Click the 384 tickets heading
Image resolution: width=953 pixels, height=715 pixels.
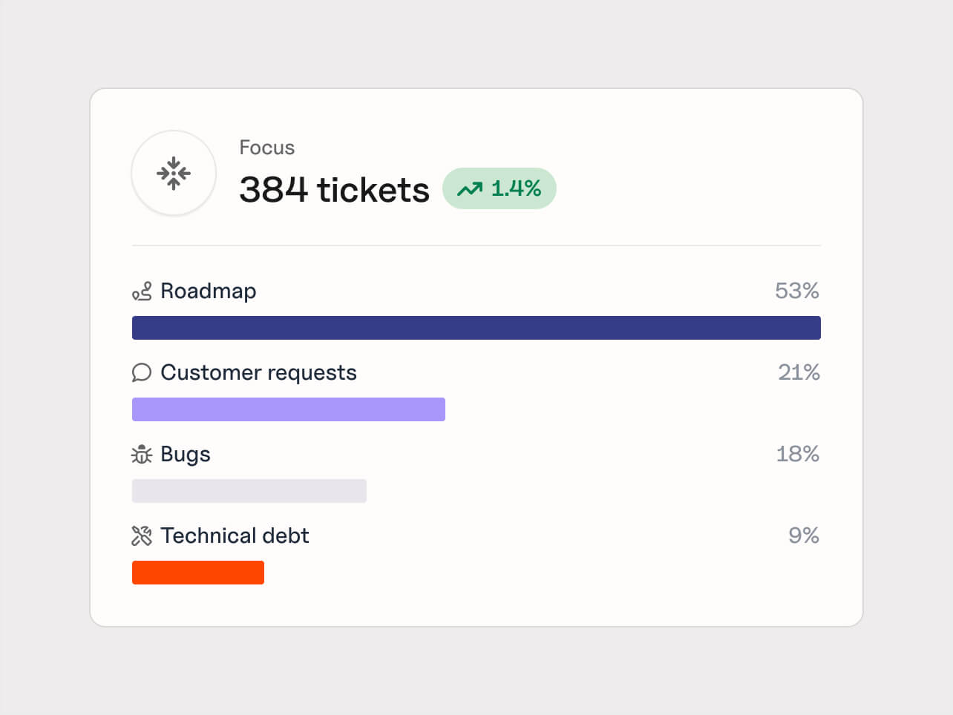click(x=334, y=190)
